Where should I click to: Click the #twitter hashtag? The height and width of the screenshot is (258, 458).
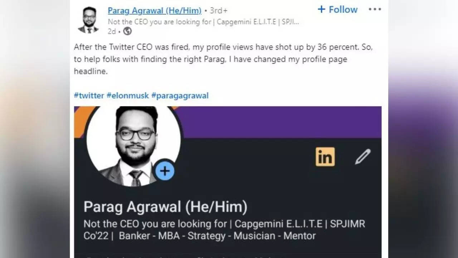click(x=89, y=95)
